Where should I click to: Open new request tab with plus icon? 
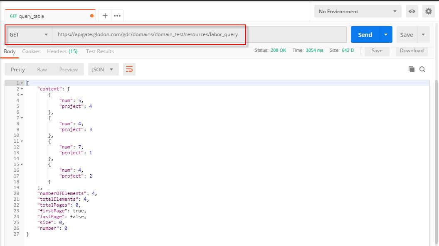tap(105, 16)
